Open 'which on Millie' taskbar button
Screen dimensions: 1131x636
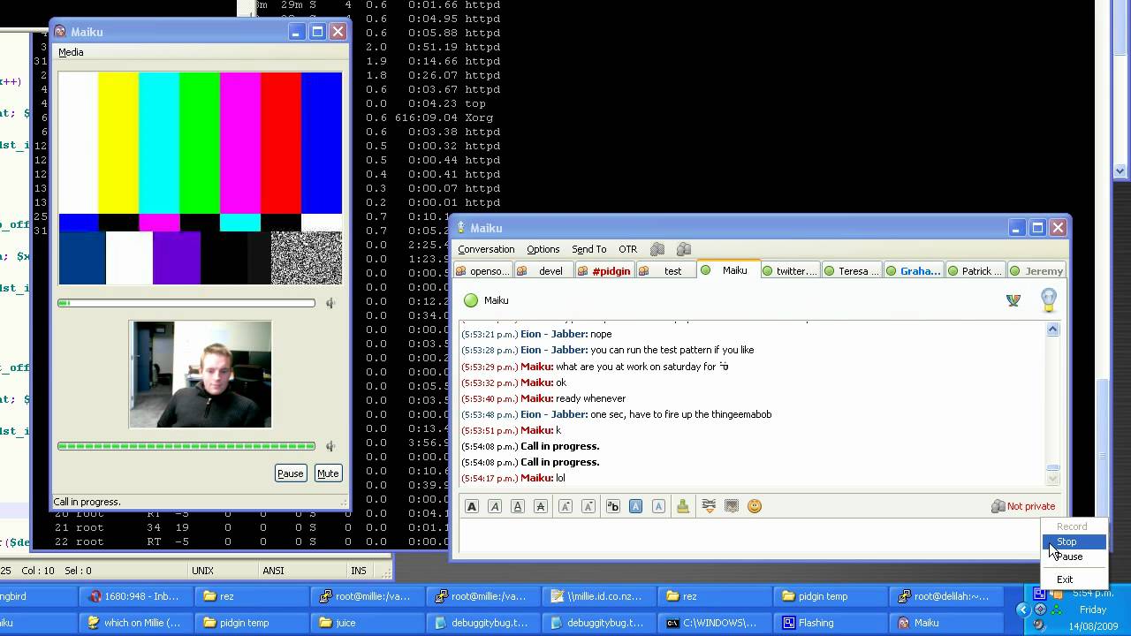(x=136, y=623)
